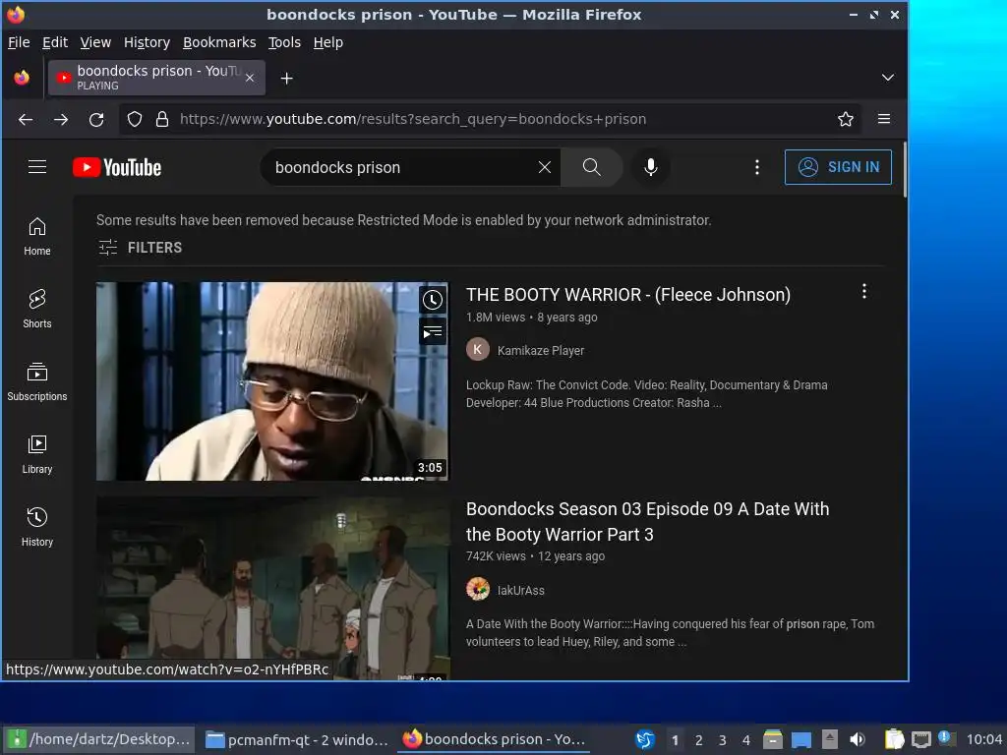Clear the search query with X
The image size is (1007, 755).
pyautogui.click(x=544, y=167)
